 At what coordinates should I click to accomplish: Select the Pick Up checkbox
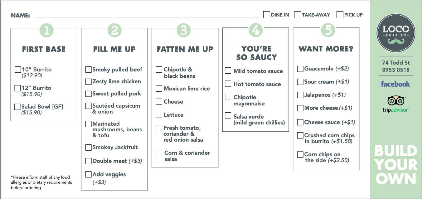340,15
